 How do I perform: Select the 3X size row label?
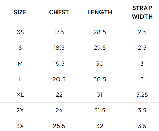pyautogui.click(x=20, y=126)
